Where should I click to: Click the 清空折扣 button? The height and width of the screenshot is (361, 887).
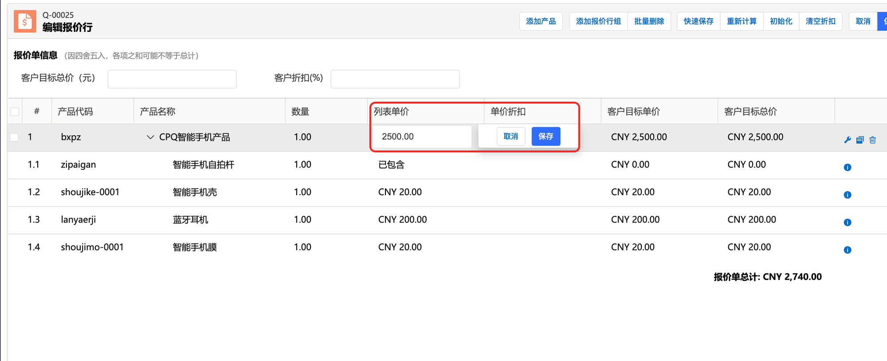820,21
